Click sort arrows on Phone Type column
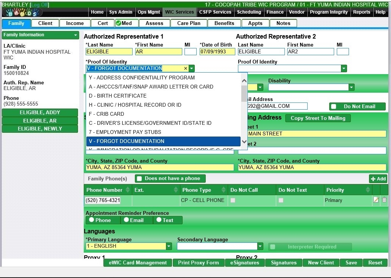Viewport: 391px width, 278px height. tap(224, 190)
